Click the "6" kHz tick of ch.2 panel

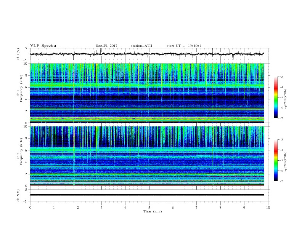click(x=27, y=150)
